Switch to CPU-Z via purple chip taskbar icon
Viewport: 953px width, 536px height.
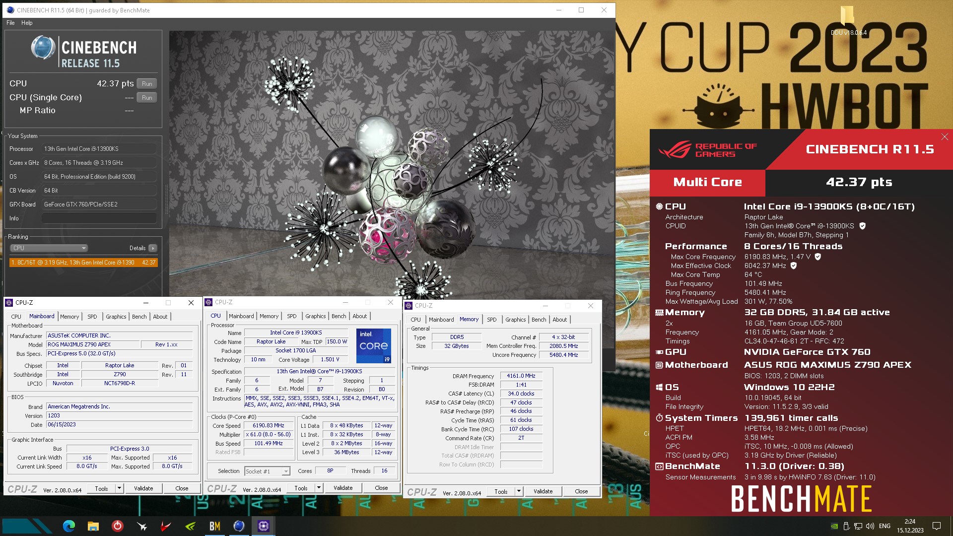click(264, 526)
